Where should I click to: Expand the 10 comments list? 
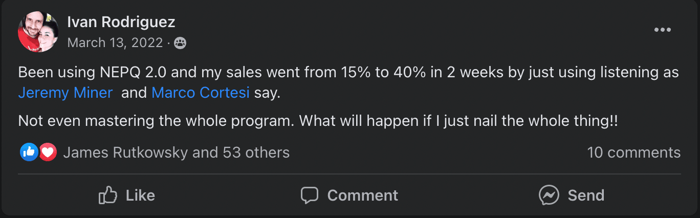click(633, 152)
